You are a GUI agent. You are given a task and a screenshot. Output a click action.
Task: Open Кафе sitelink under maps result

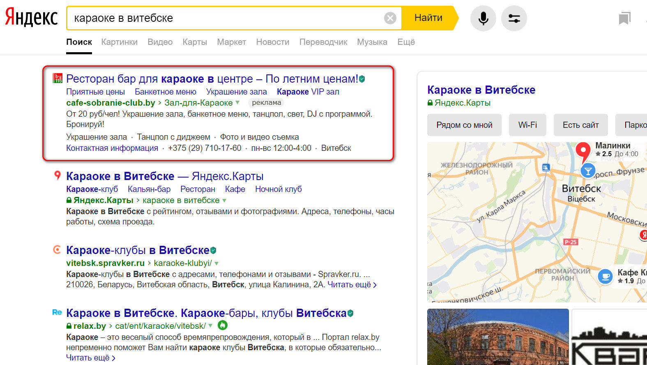(235, 189)
